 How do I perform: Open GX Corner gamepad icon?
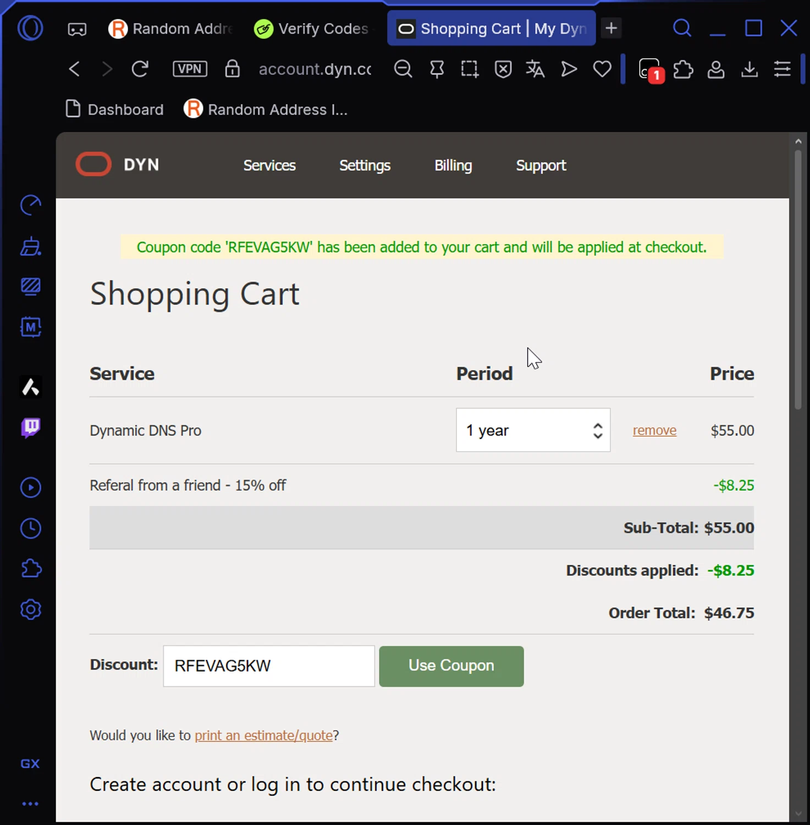77,29
